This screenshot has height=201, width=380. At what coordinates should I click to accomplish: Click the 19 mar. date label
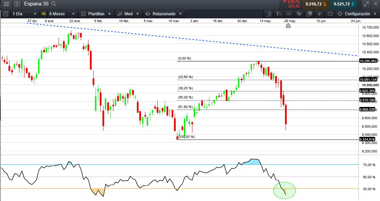pyautogui.click(x=174, y=21)
